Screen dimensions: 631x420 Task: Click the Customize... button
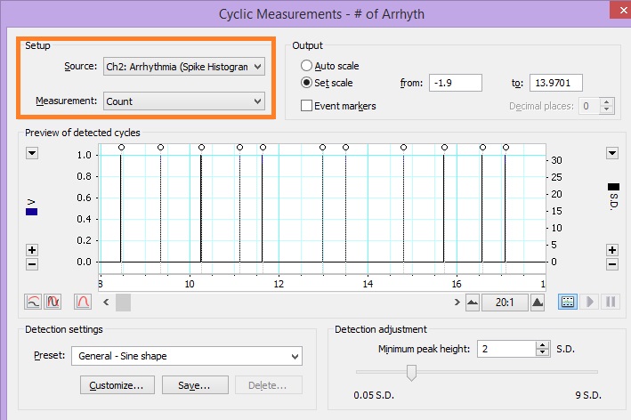[117, 385]
